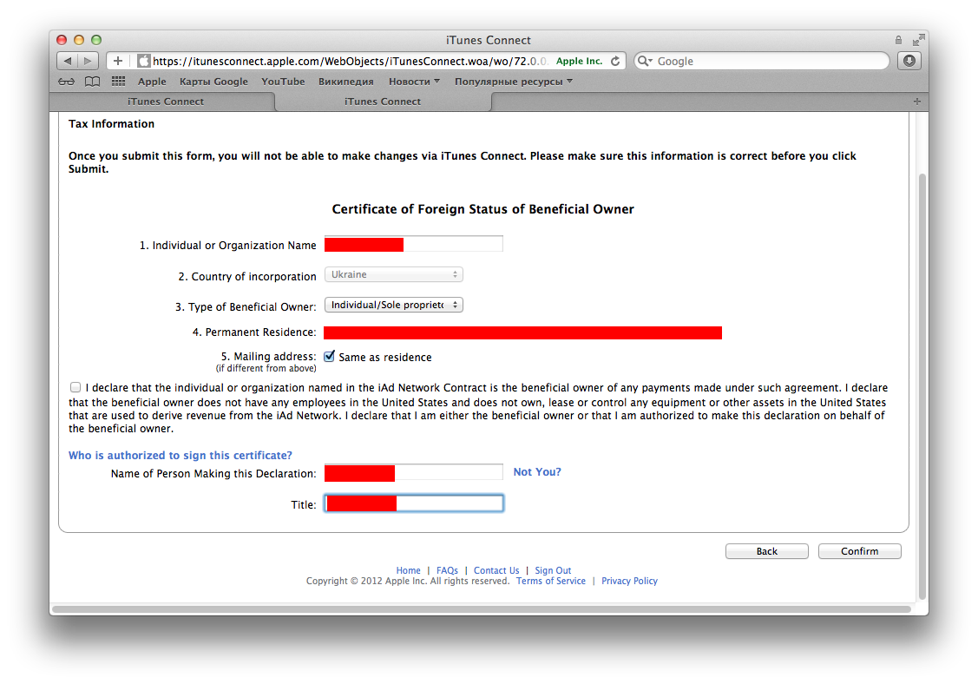Click the Apple Inc. certificate label
Viewport: 978px width, 684px height.
pos(579,61)
